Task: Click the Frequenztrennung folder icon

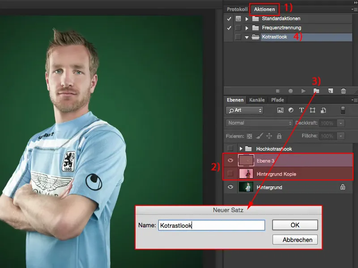Action: click(256, 28)
